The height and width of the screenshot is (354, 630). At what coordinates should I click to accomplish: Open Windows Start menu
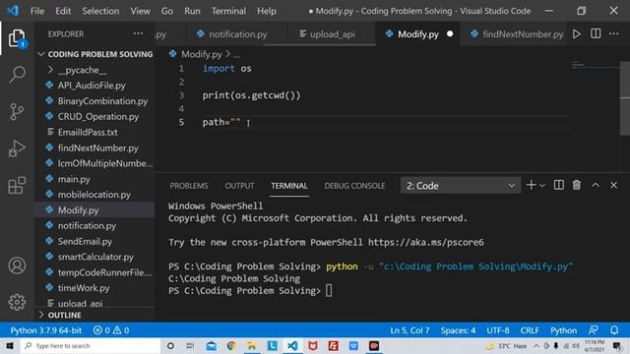pyautogui.click(x=10, y=345)
